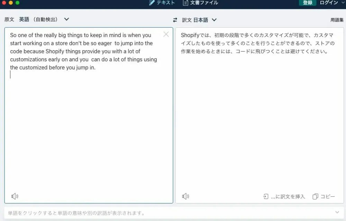Minimize the window with the yellow button
The image size is (346, 221).
pyautogui.click(x=11, y=3)
